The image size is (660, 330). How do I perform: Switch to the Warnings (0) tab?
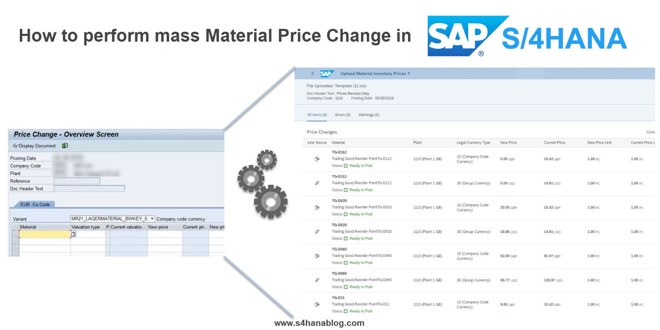369,115
